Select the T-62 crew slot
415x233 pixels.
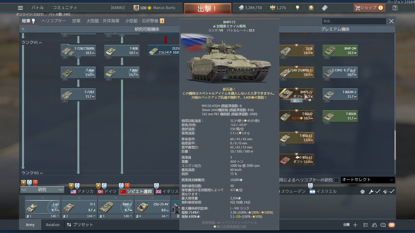[43, 207]
